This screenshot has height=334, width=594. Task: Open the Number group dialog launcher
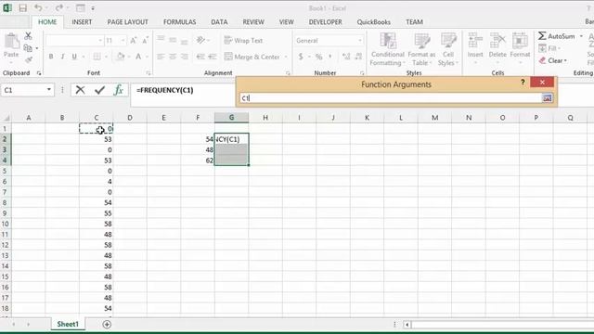coord(362,73)
